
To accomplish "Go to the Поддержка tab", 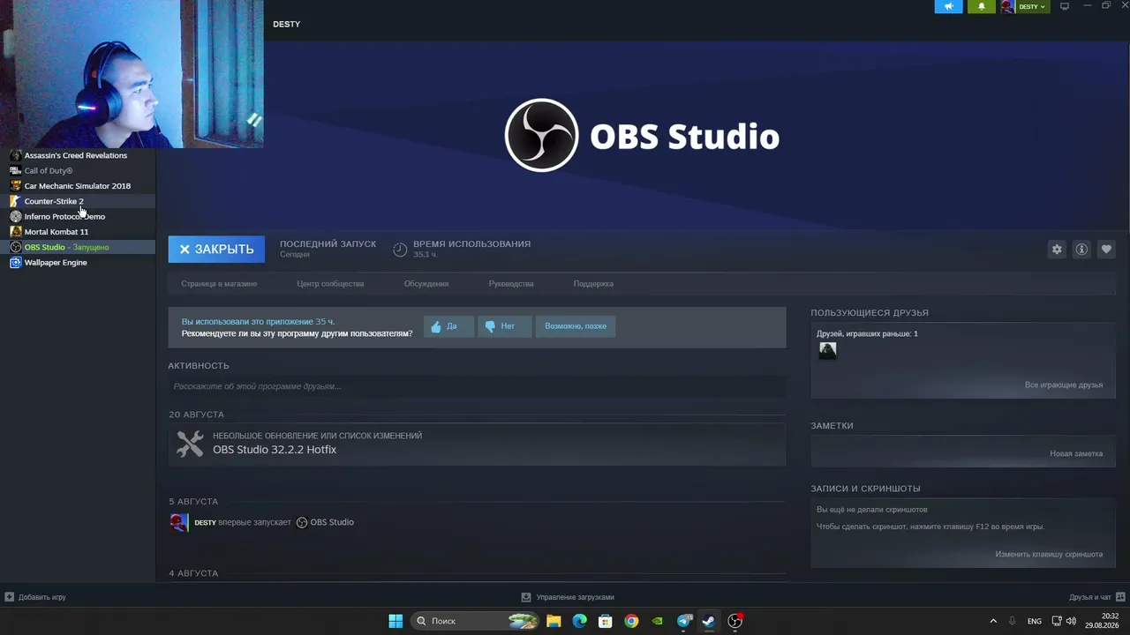I will [593, 284].
